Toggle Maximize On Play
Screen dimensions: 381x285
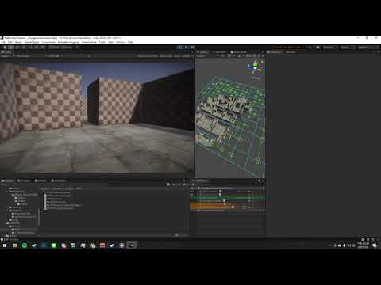148,56
